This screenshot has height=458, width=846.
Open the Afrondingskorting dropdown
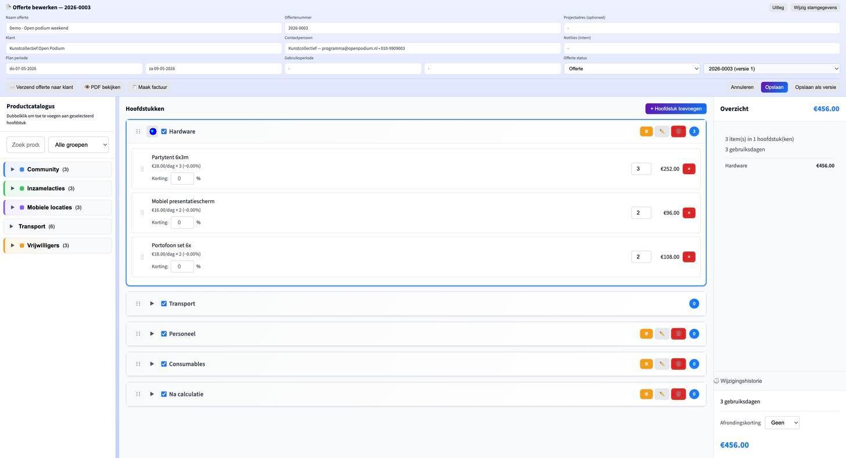pos(782,423)
